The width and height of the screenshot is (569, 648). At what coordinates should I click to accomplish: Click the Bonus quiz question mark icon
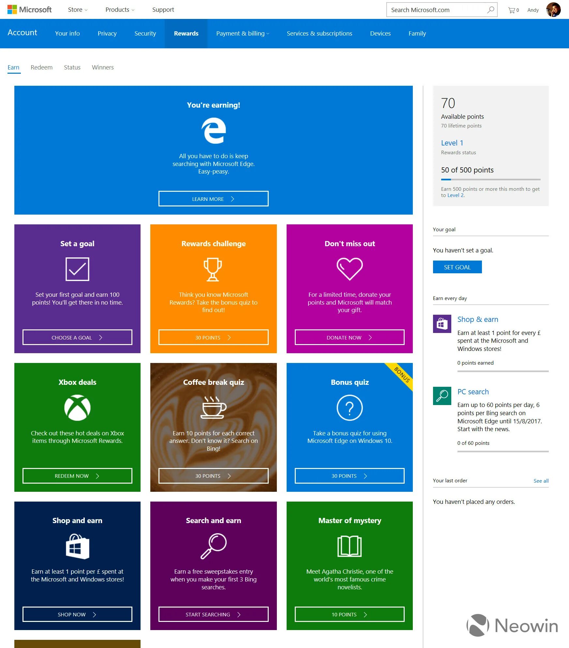click(x=350, y=408)
